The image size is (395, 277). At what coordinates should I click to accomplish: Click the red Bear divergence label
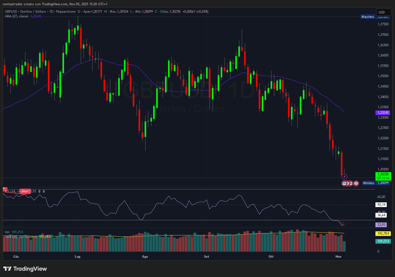25,191
